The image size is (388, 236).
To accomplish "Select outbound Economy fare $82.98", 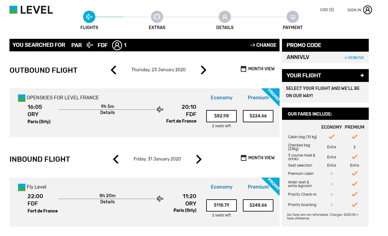I will point(221,116).
